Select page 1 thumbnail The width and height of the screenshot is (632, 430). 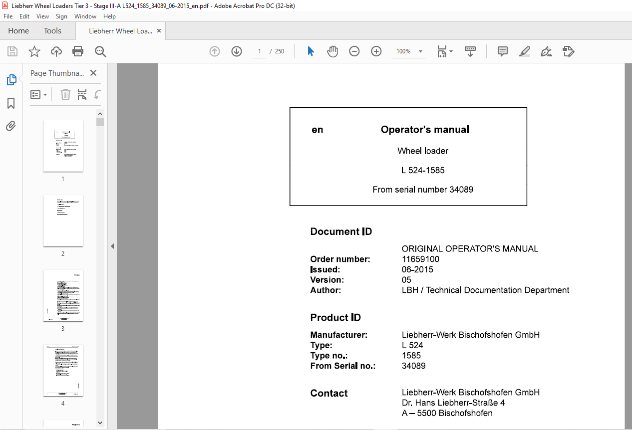pos(63,146)
